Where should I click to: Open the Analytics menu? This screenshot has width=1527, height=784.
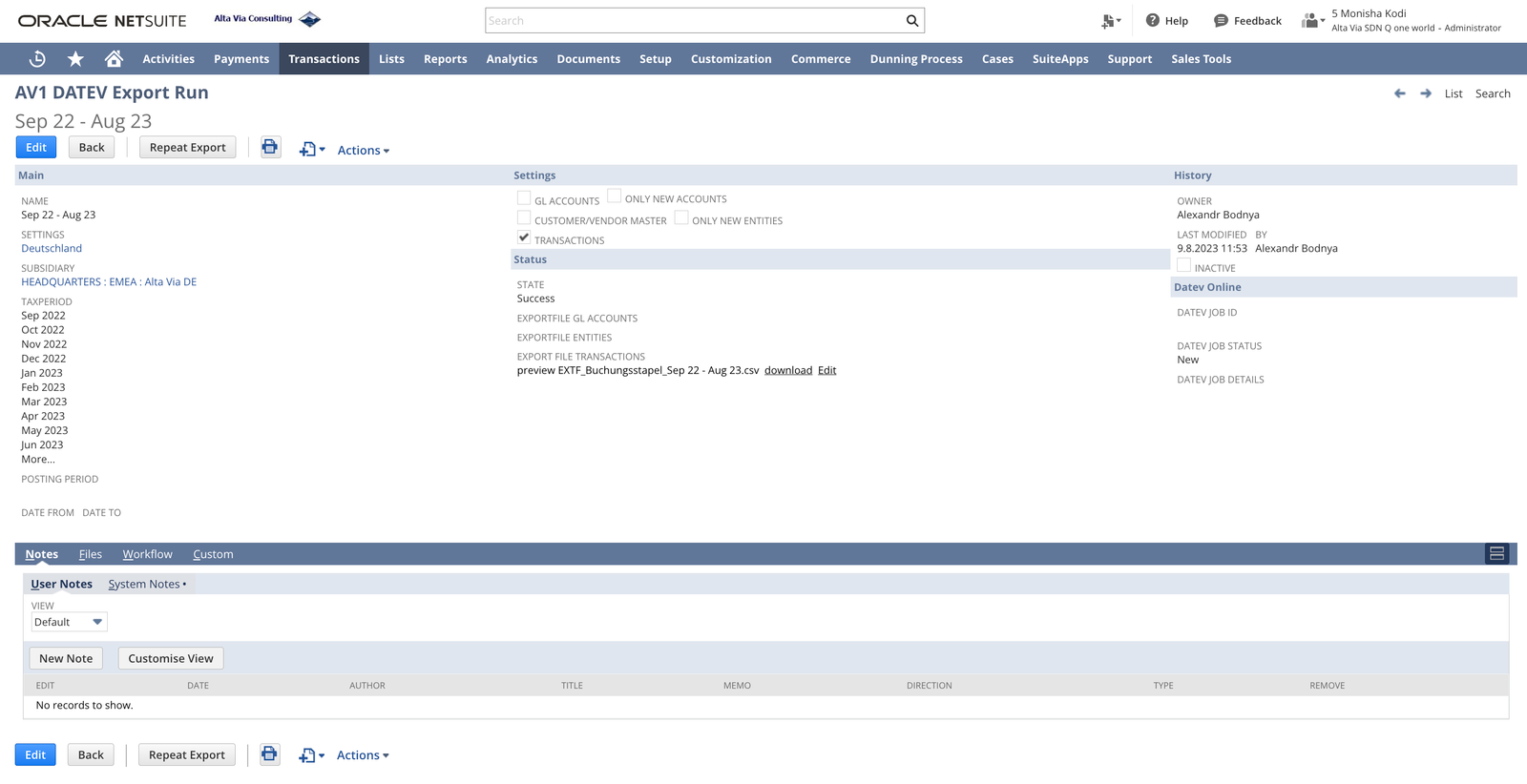[512, 59]
